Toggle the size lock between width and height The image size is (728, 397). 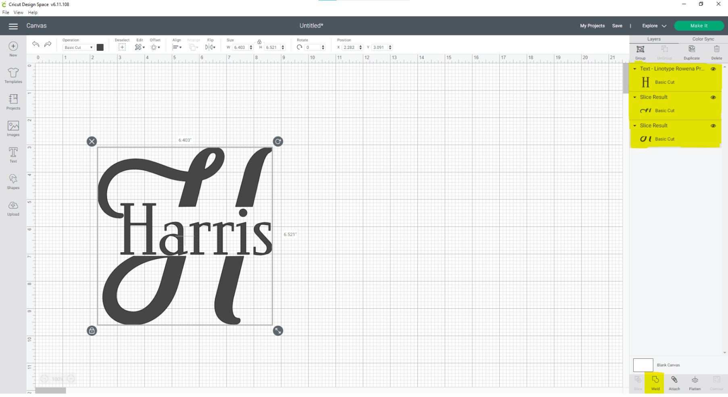click(259, 42)
